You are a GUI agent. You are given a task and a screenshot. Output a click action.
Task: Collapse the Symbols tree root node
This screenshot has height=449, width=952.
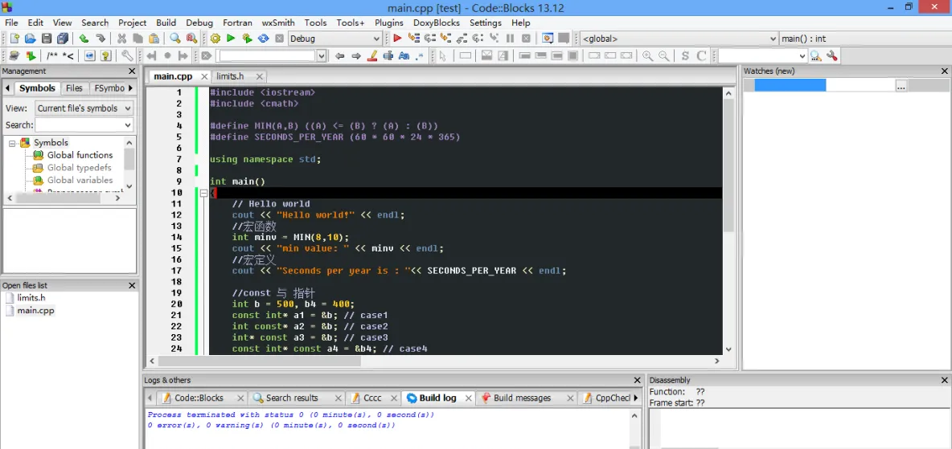pyautogui.click(x=11, y=143)
